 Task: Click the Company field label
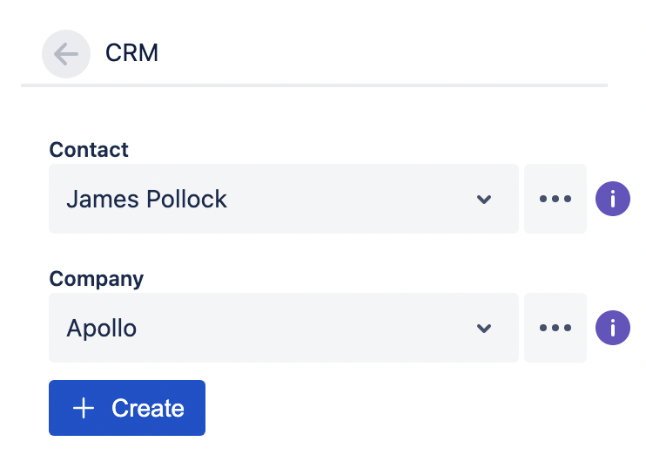point(97,279)
